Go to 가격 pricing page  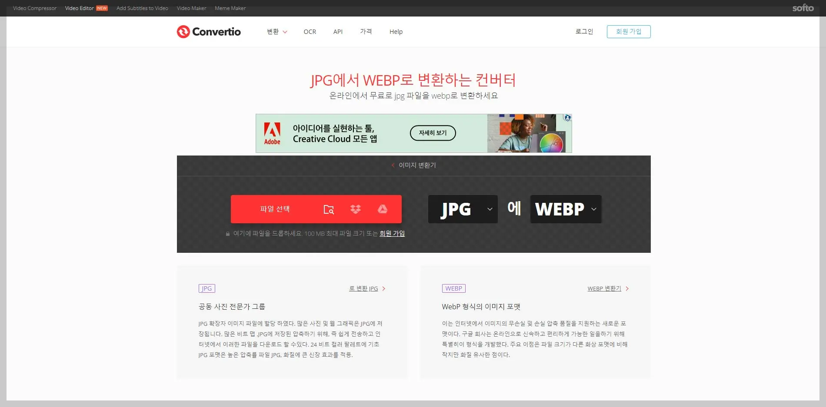click(x=366, y=32)
